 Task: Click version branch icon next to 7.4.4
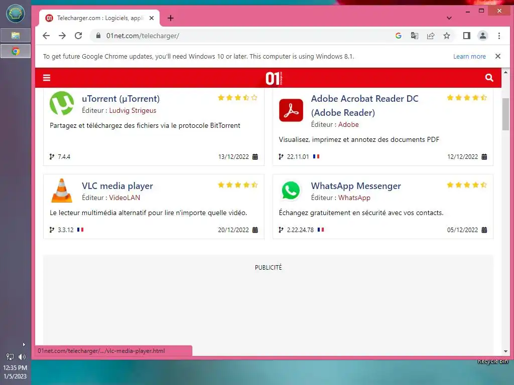(52, 156)
